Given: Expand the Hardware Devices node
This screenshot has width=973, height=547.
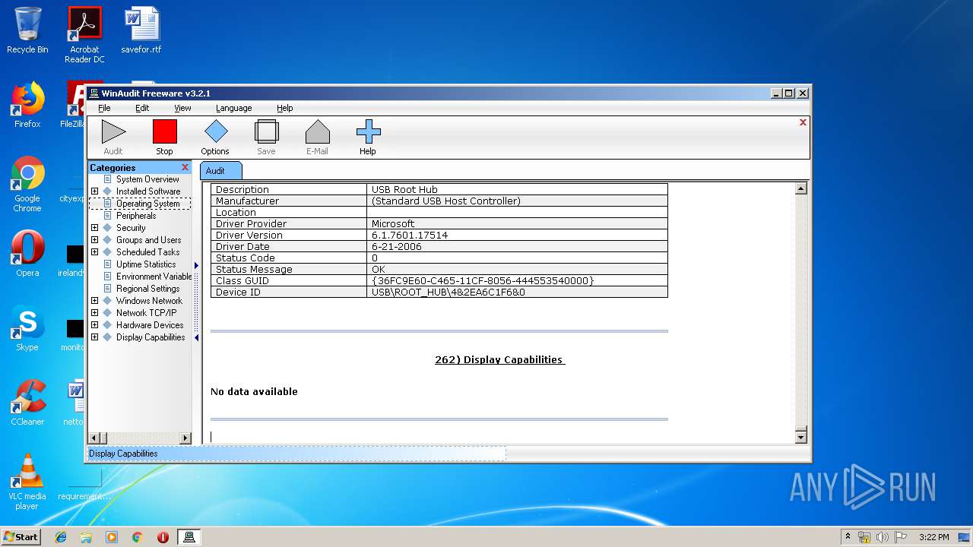Looking at the screenshot, I should click(x=94, y=325).
